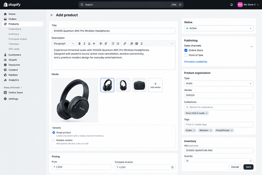Click the toolbar icon right of Insert link

pyautogui.click(x=132, y=44)
